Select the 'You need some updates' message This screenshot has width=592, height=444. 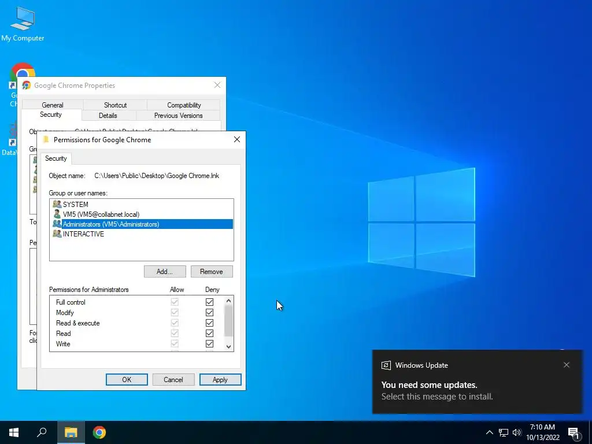click(430, 384)
